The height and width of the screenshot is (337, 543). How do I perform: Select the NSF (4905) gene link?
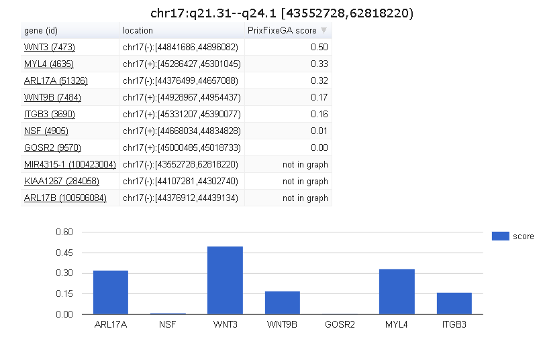[x=46, y=131]
